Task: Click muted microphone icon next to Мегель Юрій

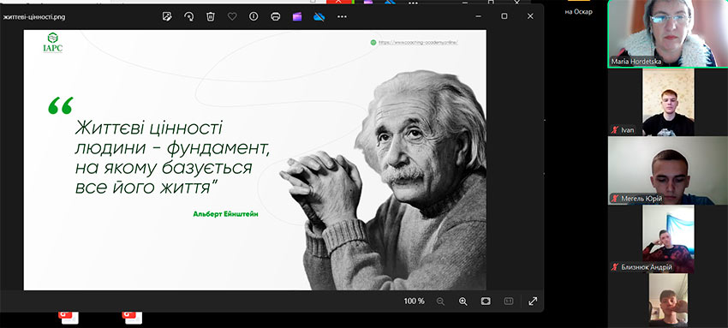Action: (x=615, y=199)
